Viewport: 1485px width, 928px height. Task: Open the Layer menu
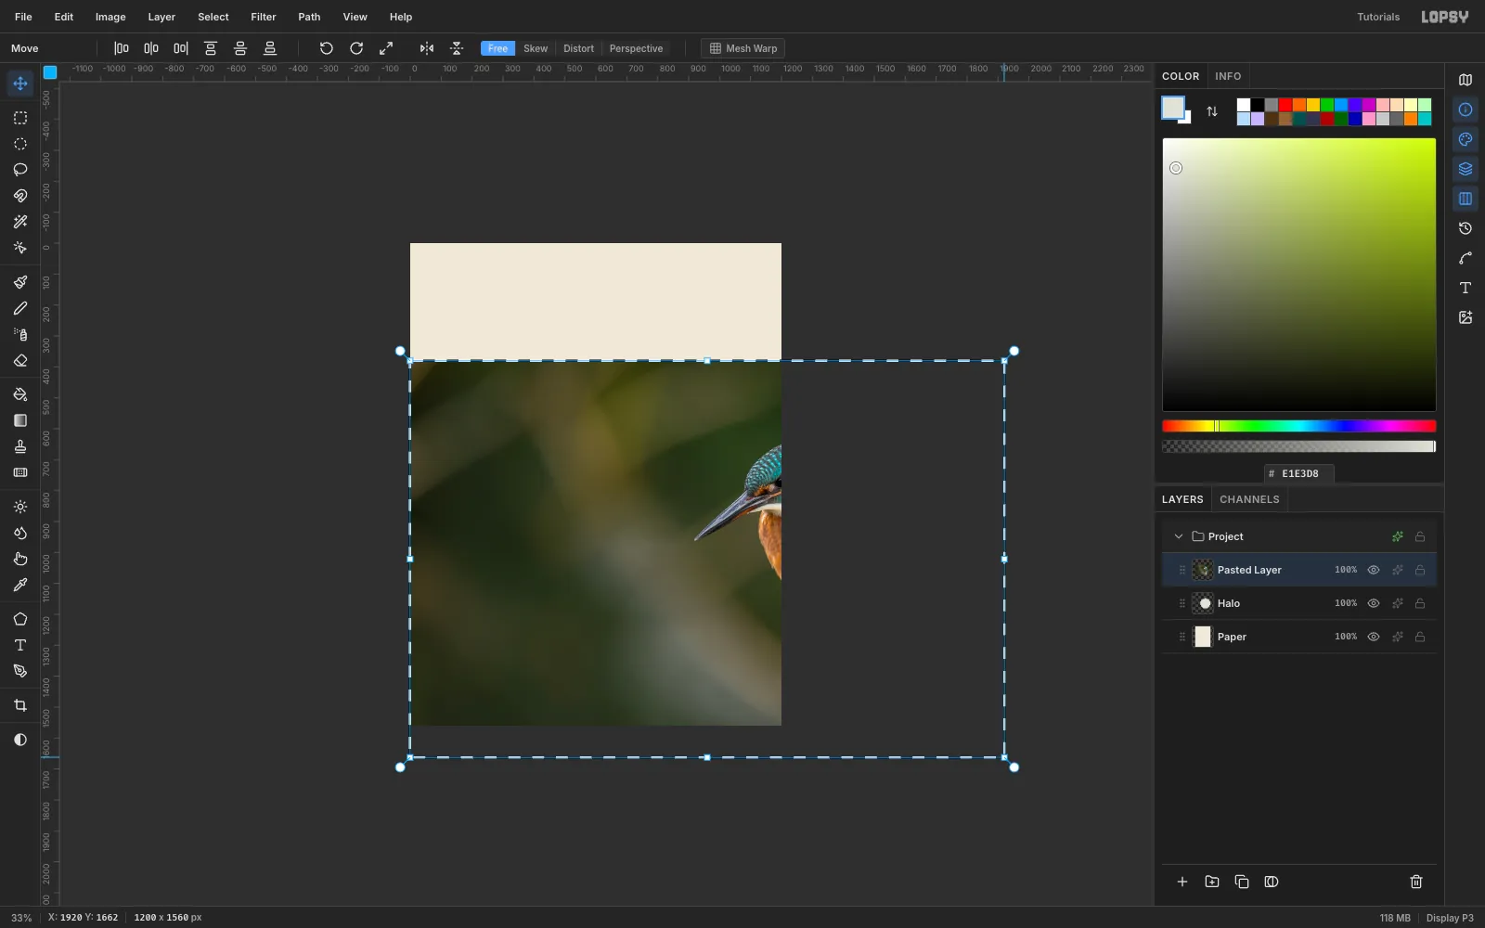161,17
